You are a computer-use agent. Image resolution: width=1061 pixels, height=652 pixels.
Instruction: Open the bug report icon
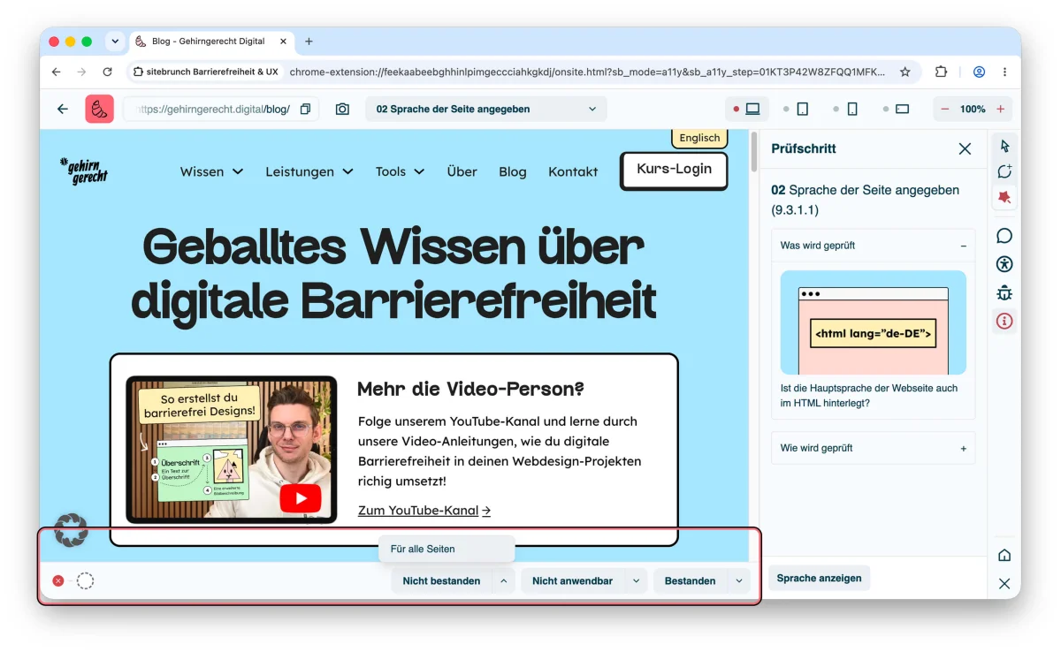tap(1004, 292)
